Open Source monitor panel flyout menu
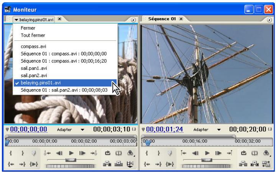Screen dimensions: 276x172 point(133,20)
